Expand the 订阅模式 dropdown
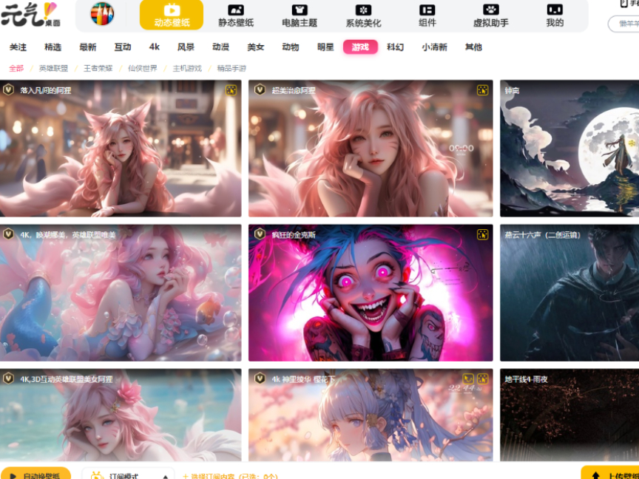The height and width of the screenshot is (479, 639). (129, 474)
